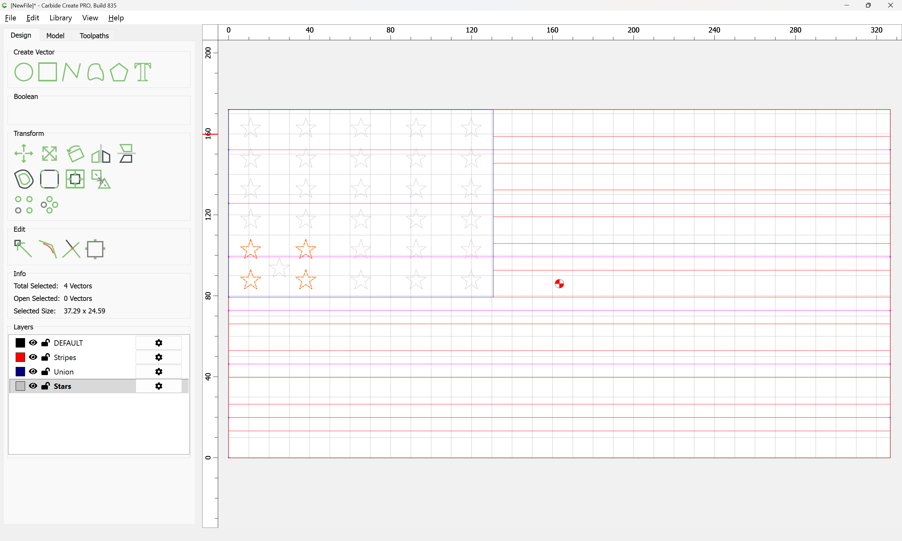902x541 pixels.
Task: Hide the Stripes layer
Action: pyautogui.click(x=33, y=357)
